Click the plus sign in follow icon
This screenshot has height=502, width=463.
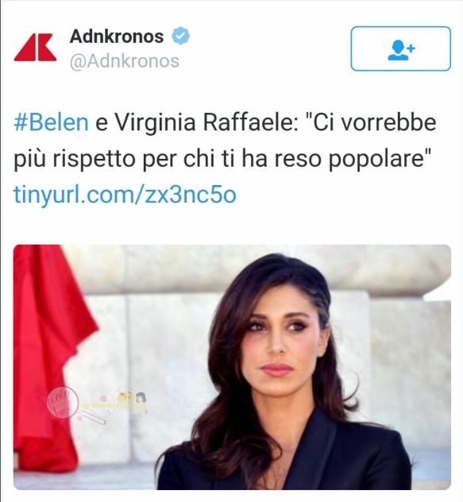tap(411, 48)
